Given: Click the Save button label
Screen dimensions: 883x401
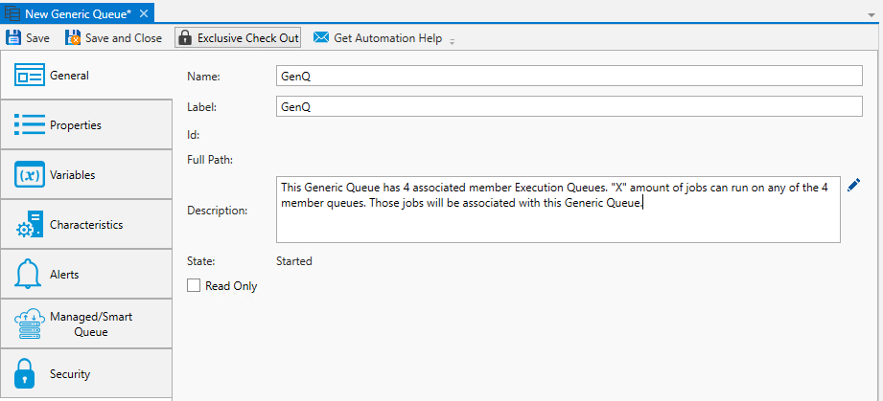Looking at the screenshot, I should tap(37, 38).
